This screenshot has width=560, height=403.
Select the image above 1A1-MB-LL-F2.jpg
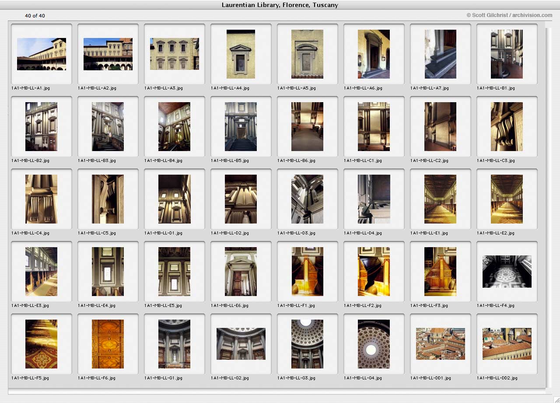click(x=374, y=272)
